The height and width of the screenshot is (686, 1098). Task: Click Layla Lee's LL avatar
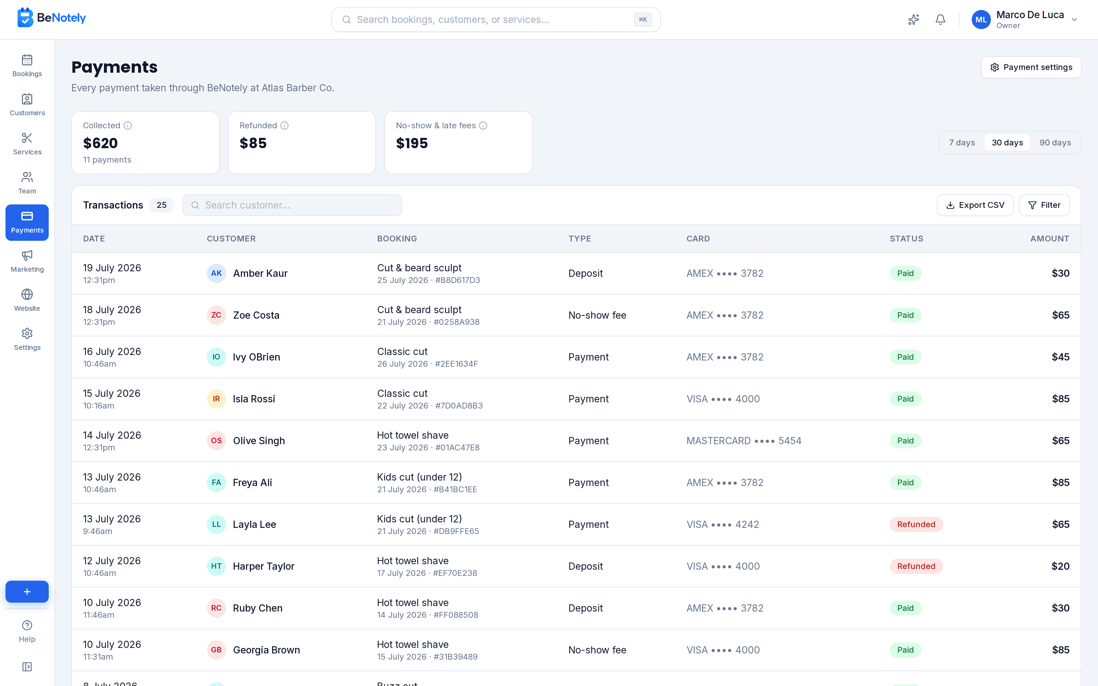(217, 524)
